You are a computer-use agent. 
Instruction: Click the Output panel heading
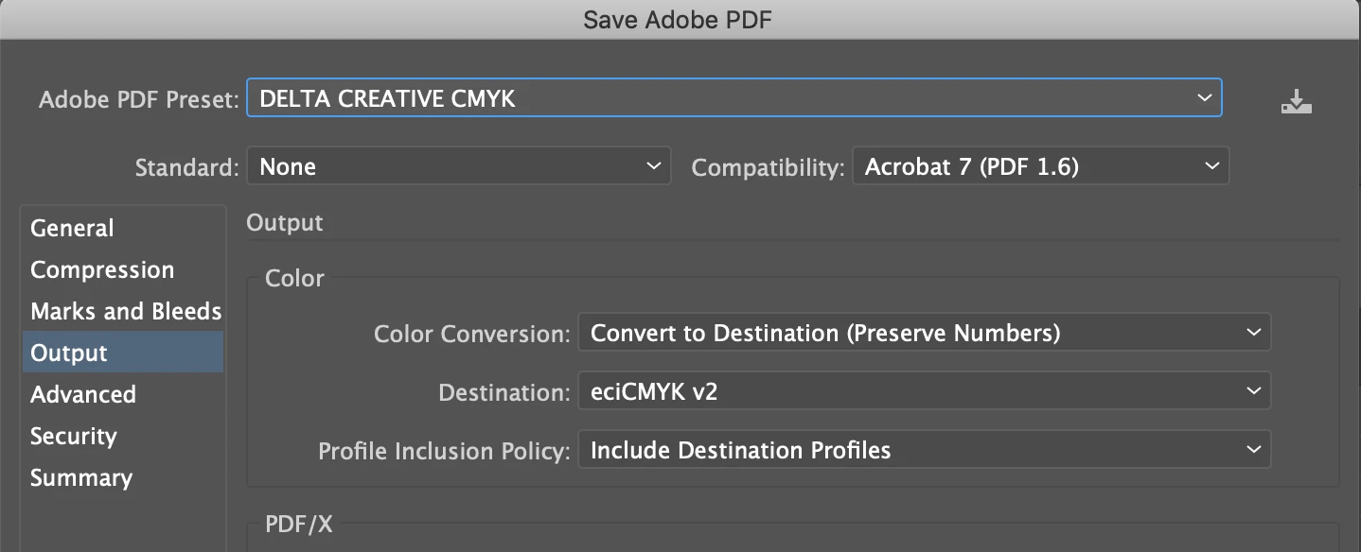pyautogui.click(x=285, y=223)
